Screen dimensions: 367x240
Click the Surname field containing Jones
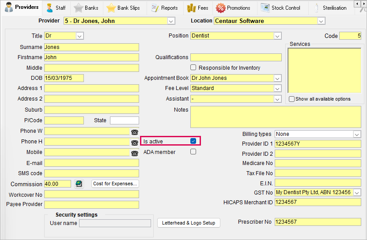tap(91, 47)
